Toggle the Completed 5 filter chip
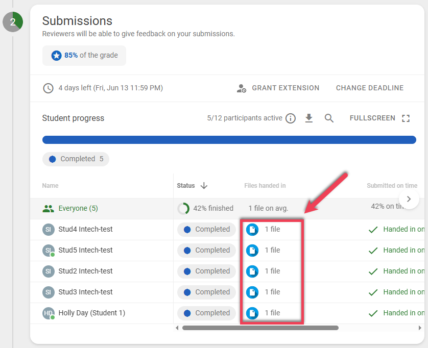 tap(76, 159)
